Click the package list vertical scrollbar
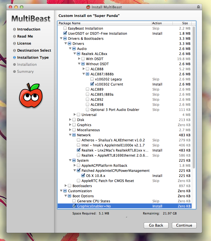 pos(194,97)
